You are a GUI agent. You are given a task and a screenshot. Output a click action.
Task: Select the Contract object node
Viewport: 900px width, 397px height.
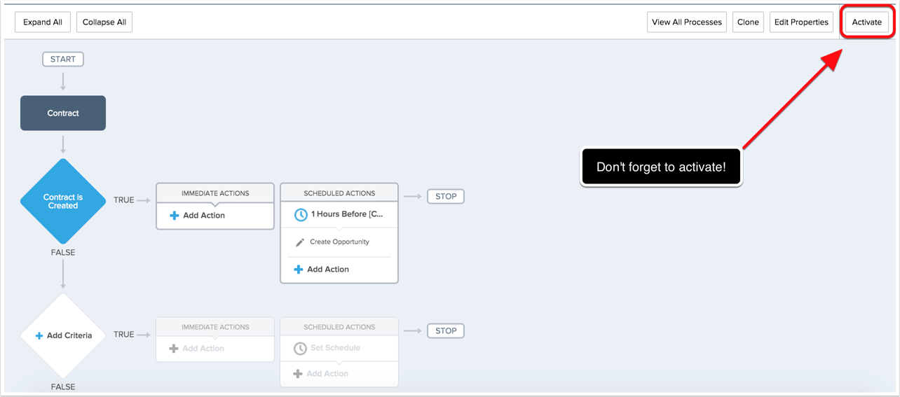(63, 113)
